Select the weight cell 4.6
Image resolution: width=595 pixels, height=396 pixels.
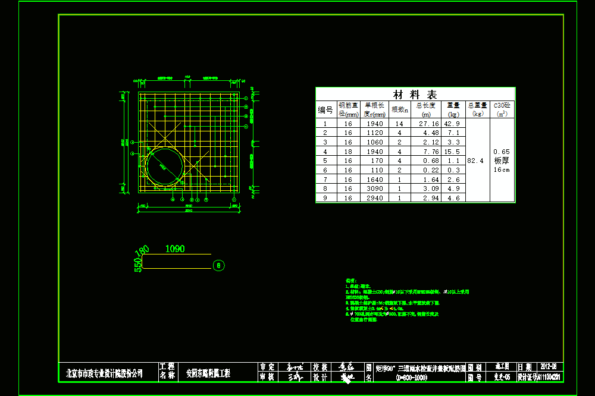point(454,198)
